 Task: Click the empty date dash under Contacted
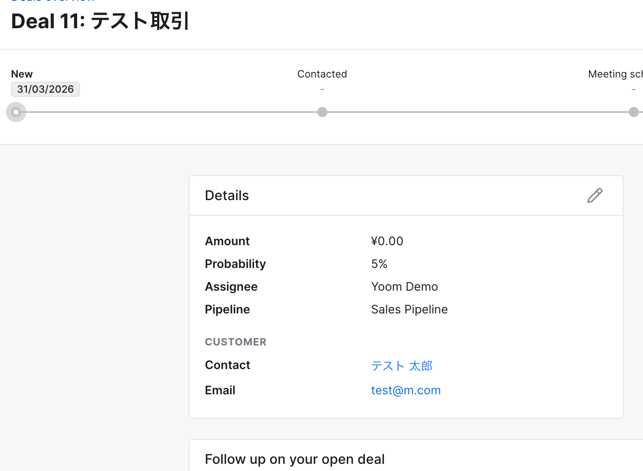point(322,89)
